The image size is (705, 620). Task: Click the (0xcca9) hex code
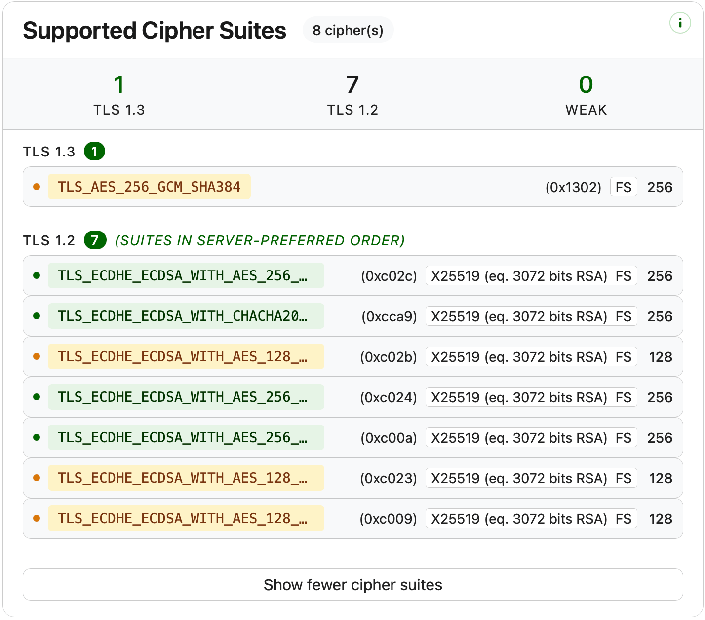389,316
